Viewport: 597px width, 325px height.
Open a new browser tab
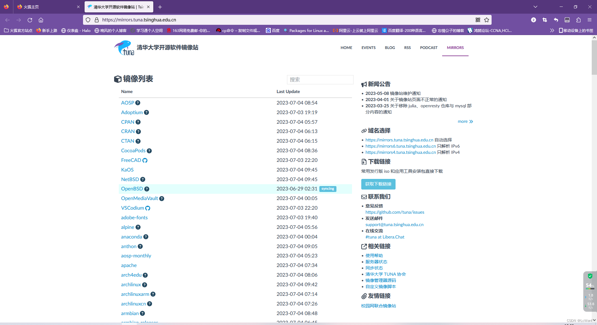pos(160,7)
